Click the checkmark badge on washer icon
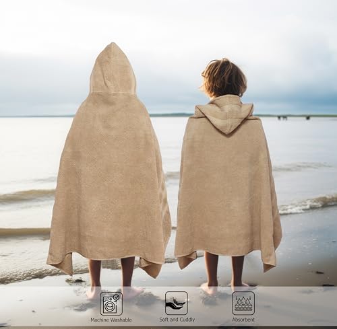The image size is (337, 329). (x=117, y=297)
